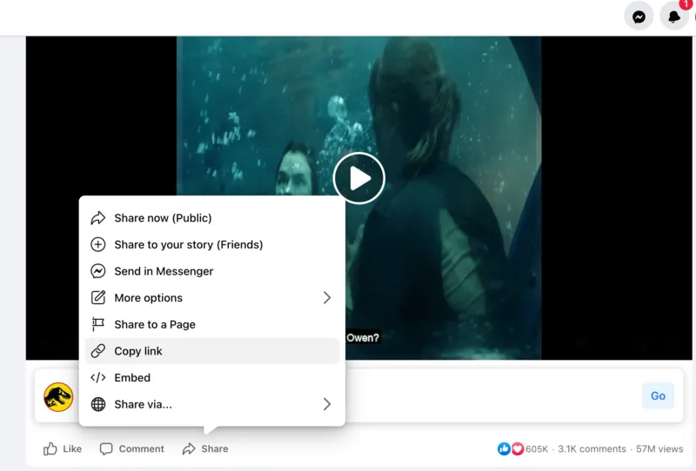Open Messenger icon in top bar

tap(639, 17)
